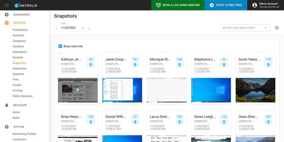The image size is (284, 142).
Task: Open the Detailed report
Action: click(18, 57)
